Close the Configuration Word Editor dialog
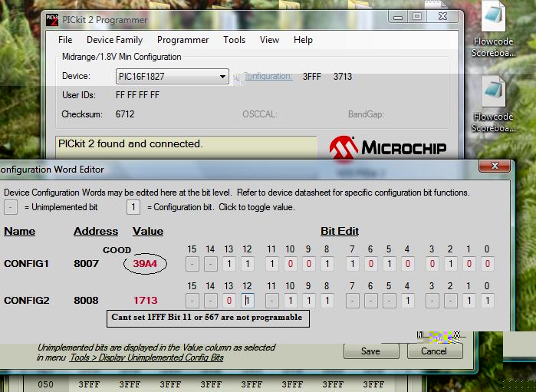The image size is (536, 392). pos(495,166)
